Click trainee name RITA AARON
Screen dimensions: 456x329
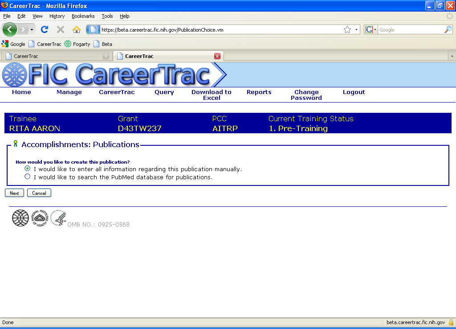35,128
